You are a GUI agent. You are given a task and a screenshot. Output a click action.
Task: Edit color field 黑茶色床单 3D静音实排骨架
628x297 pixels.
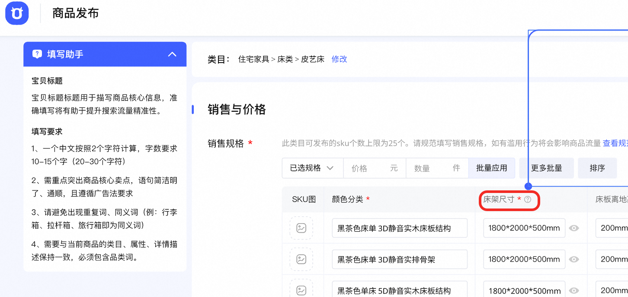coord(400,259)
